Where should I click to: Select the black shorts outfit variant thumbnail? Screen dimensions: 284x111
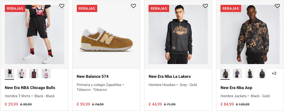(x=9, y=74)
